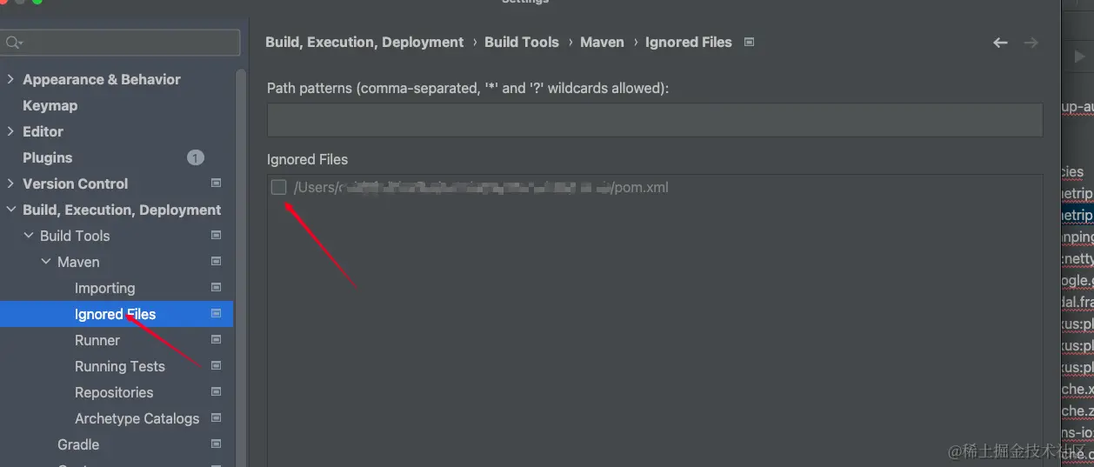1094x467 pixels.
Task: Focus the Path patterns input field
Action: coord(654,120)
